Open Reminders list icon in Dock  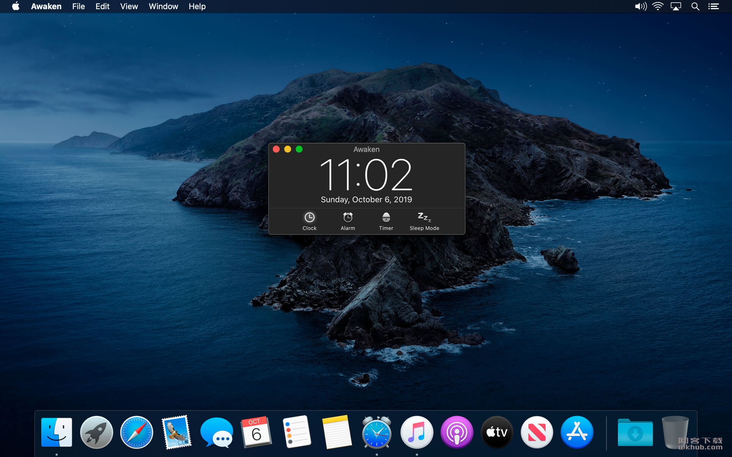click(297, 432)
